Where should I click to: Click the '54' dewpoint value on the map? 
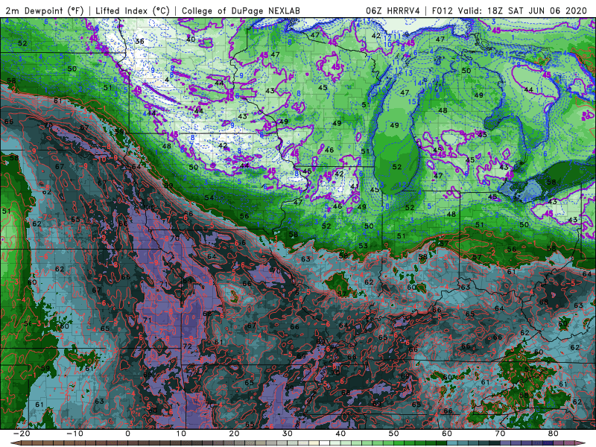click(209, 197)
